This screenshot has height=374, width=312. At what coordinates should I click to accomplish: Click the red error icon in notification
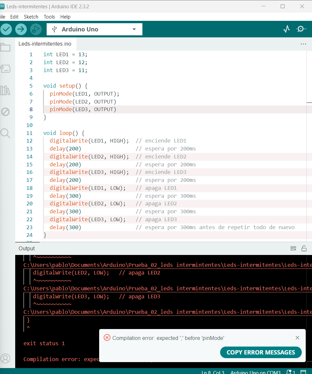click(107, 338)
